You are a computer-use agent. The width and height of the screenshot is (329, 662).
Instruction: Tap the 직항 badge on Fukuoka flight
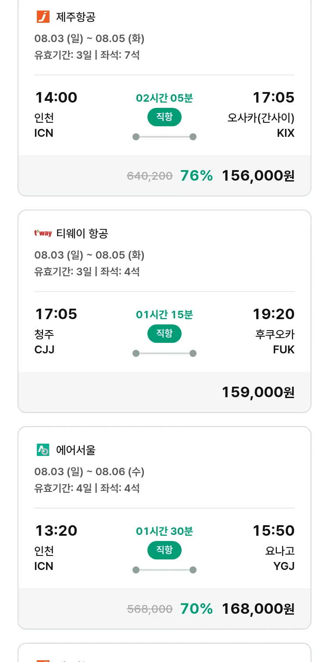[164, 334]
